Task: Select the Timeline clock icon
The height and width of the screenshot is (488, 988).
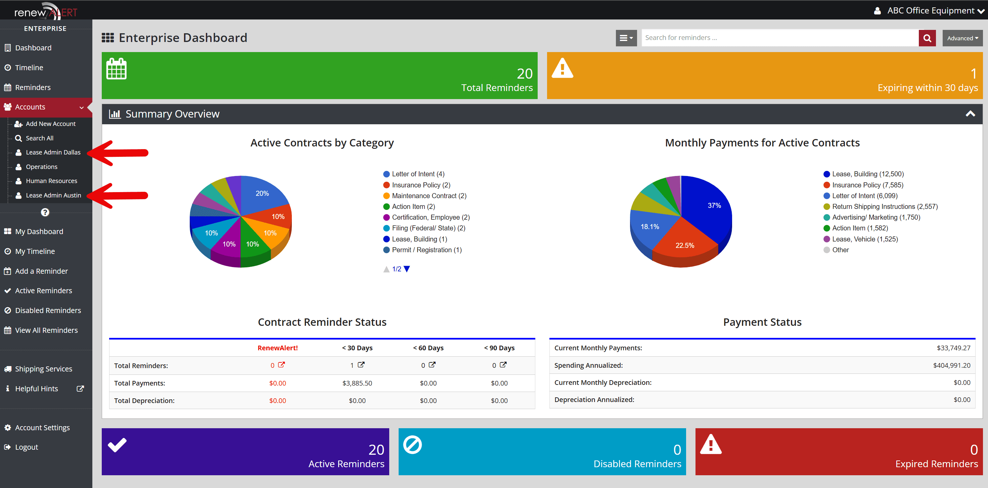Action: pyautogui.click(x=8, y=68)
